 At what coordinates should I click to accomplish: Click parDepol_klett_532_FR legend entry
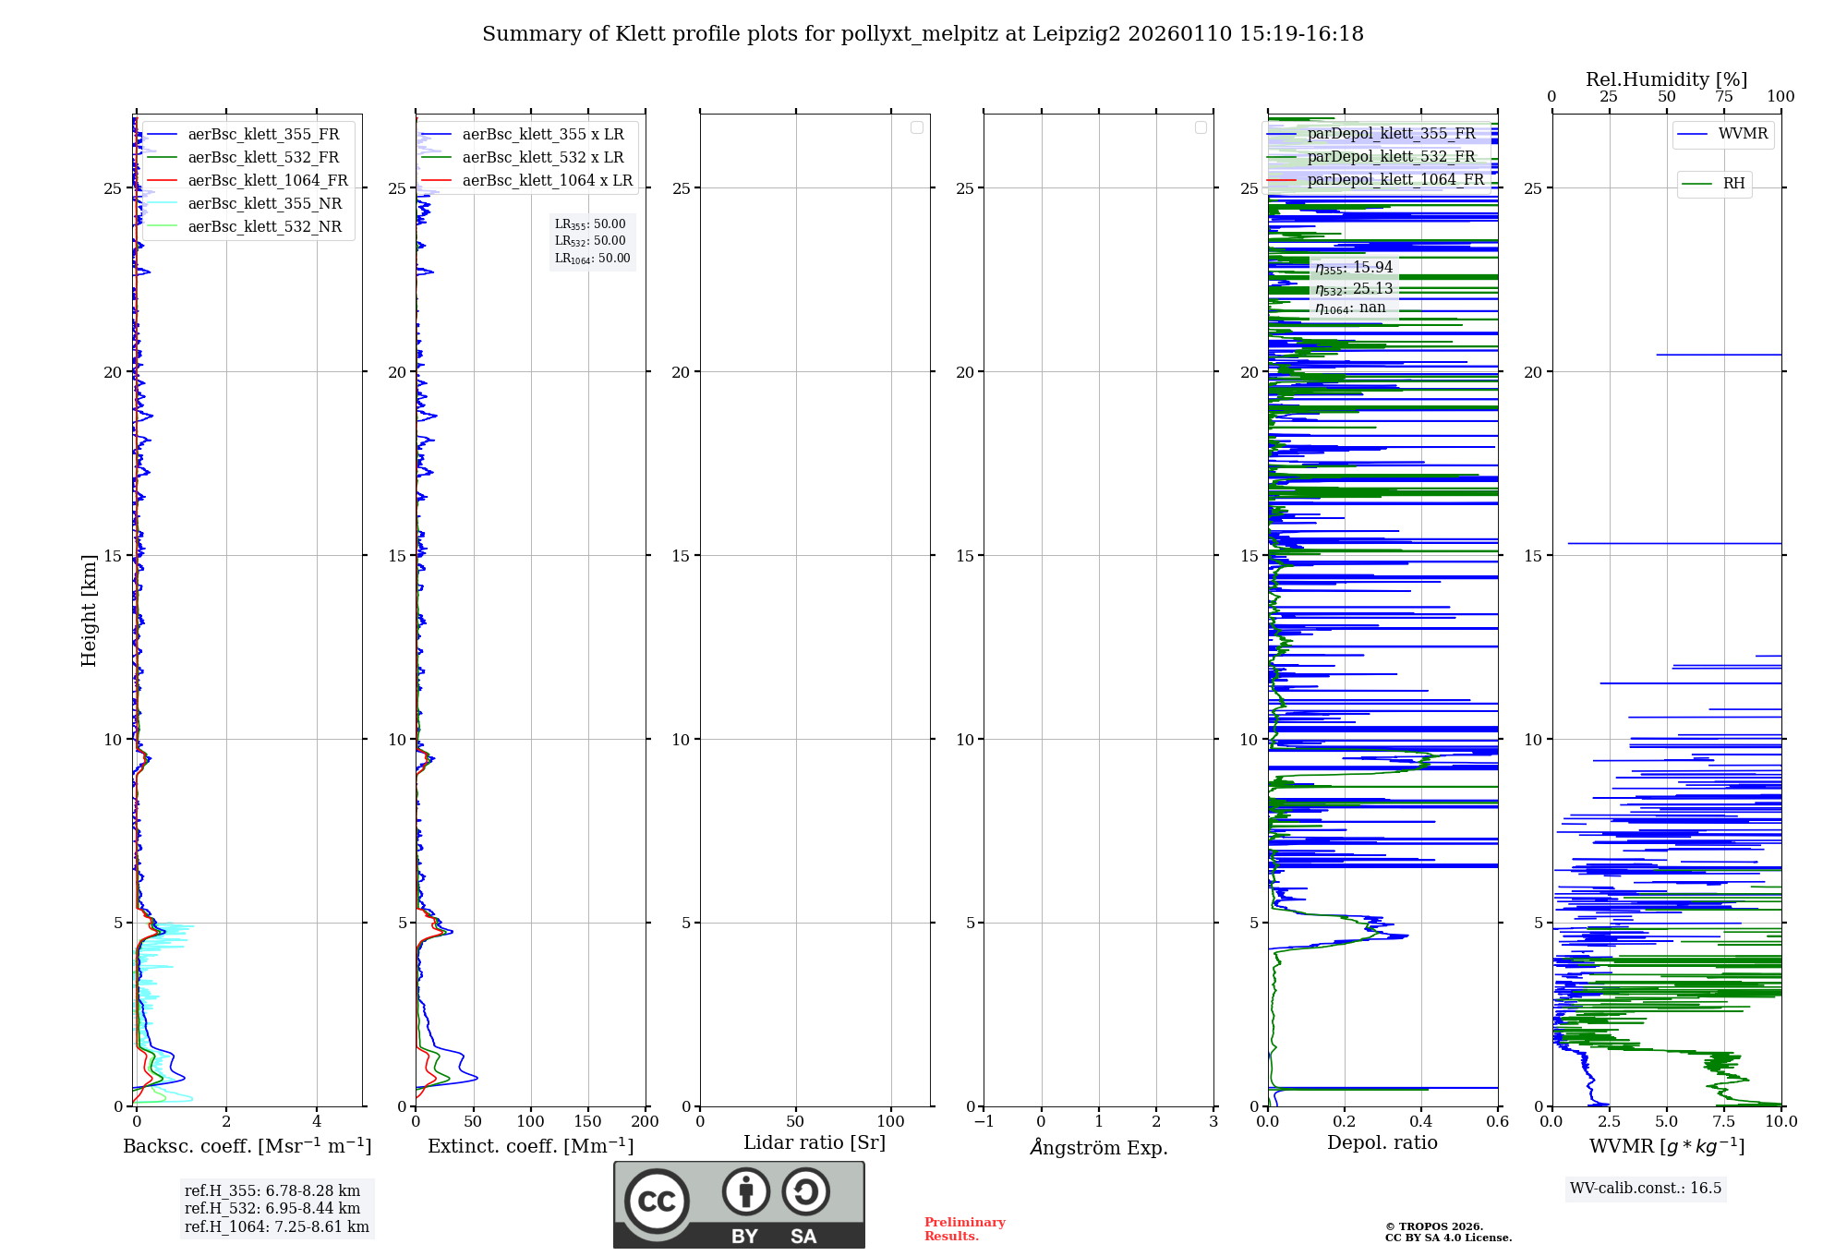coord(1391,157)
